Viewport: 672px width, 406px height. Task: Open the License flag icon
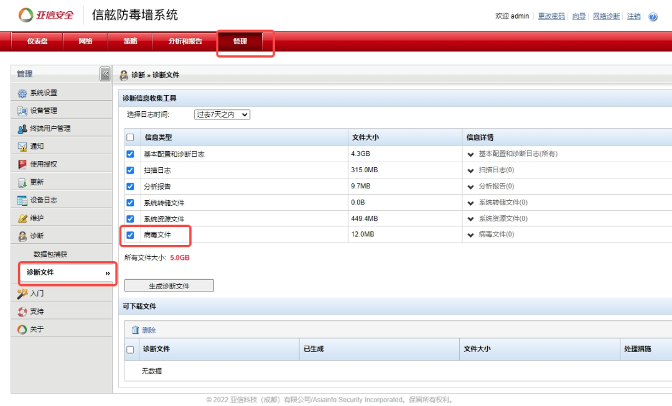coord(22,165)
